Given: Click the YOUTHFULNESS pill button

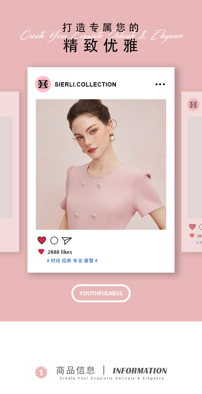Looking at the screenshot, I should (101, 293).
